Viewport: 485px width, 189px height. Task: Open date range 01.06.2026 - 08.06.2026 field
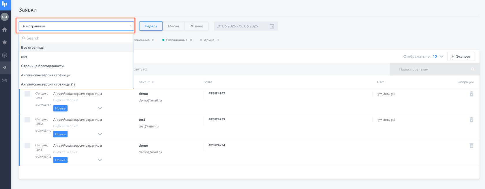tap(246, 26)
